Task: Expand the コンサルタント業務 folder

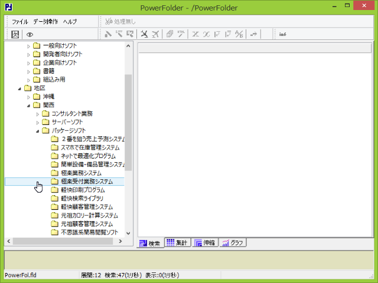Action: click(37, 114)
